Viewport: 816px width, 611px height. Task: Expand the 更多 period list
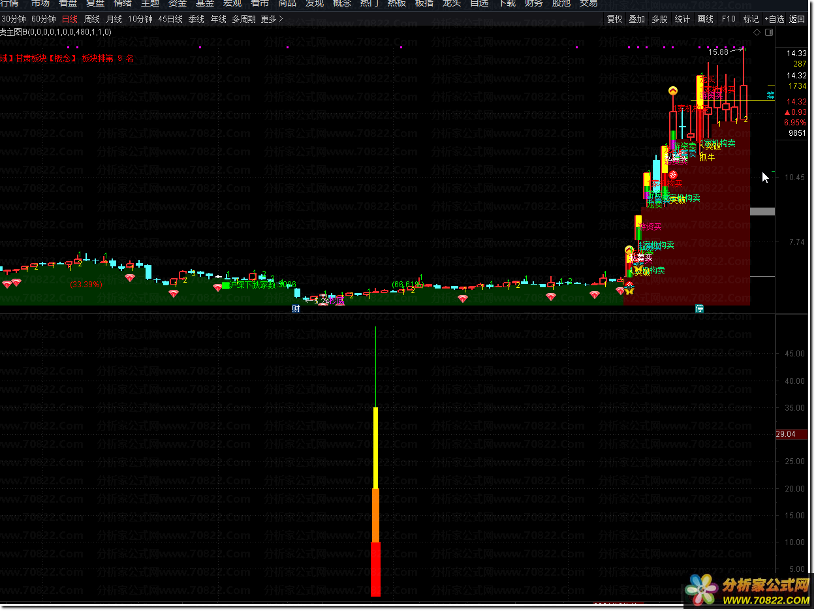272,19
